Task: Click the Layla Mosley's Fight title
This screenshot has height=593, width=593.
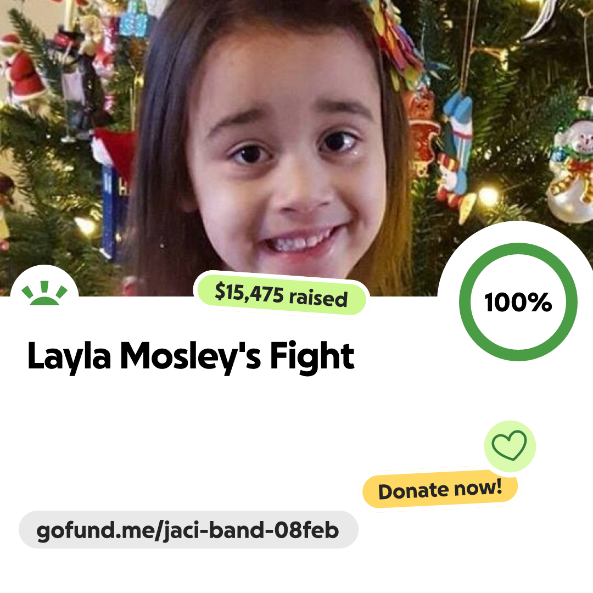Action: click(191, 356)
